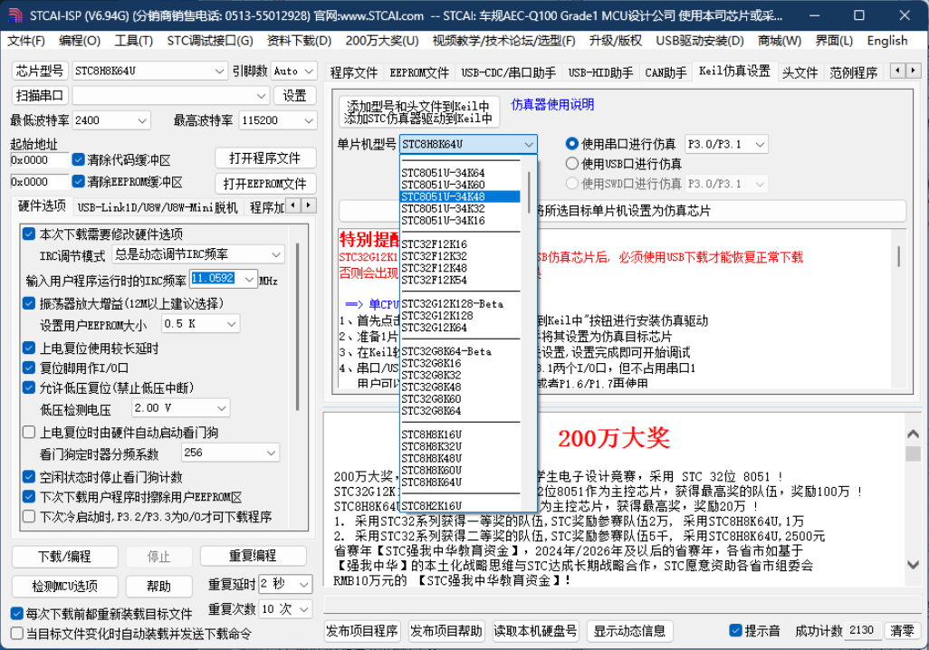
Task: Switch to EEPROM文件 tab
Action: 419,73
